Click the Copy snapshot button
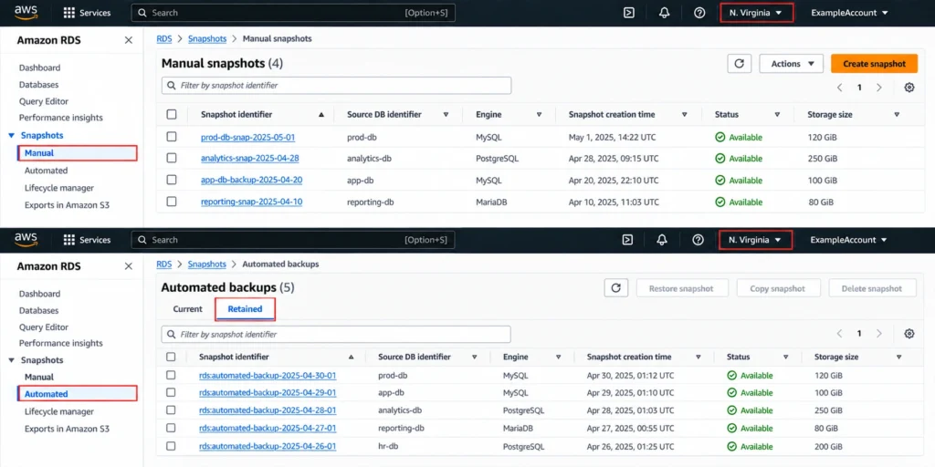 point(778,288)
